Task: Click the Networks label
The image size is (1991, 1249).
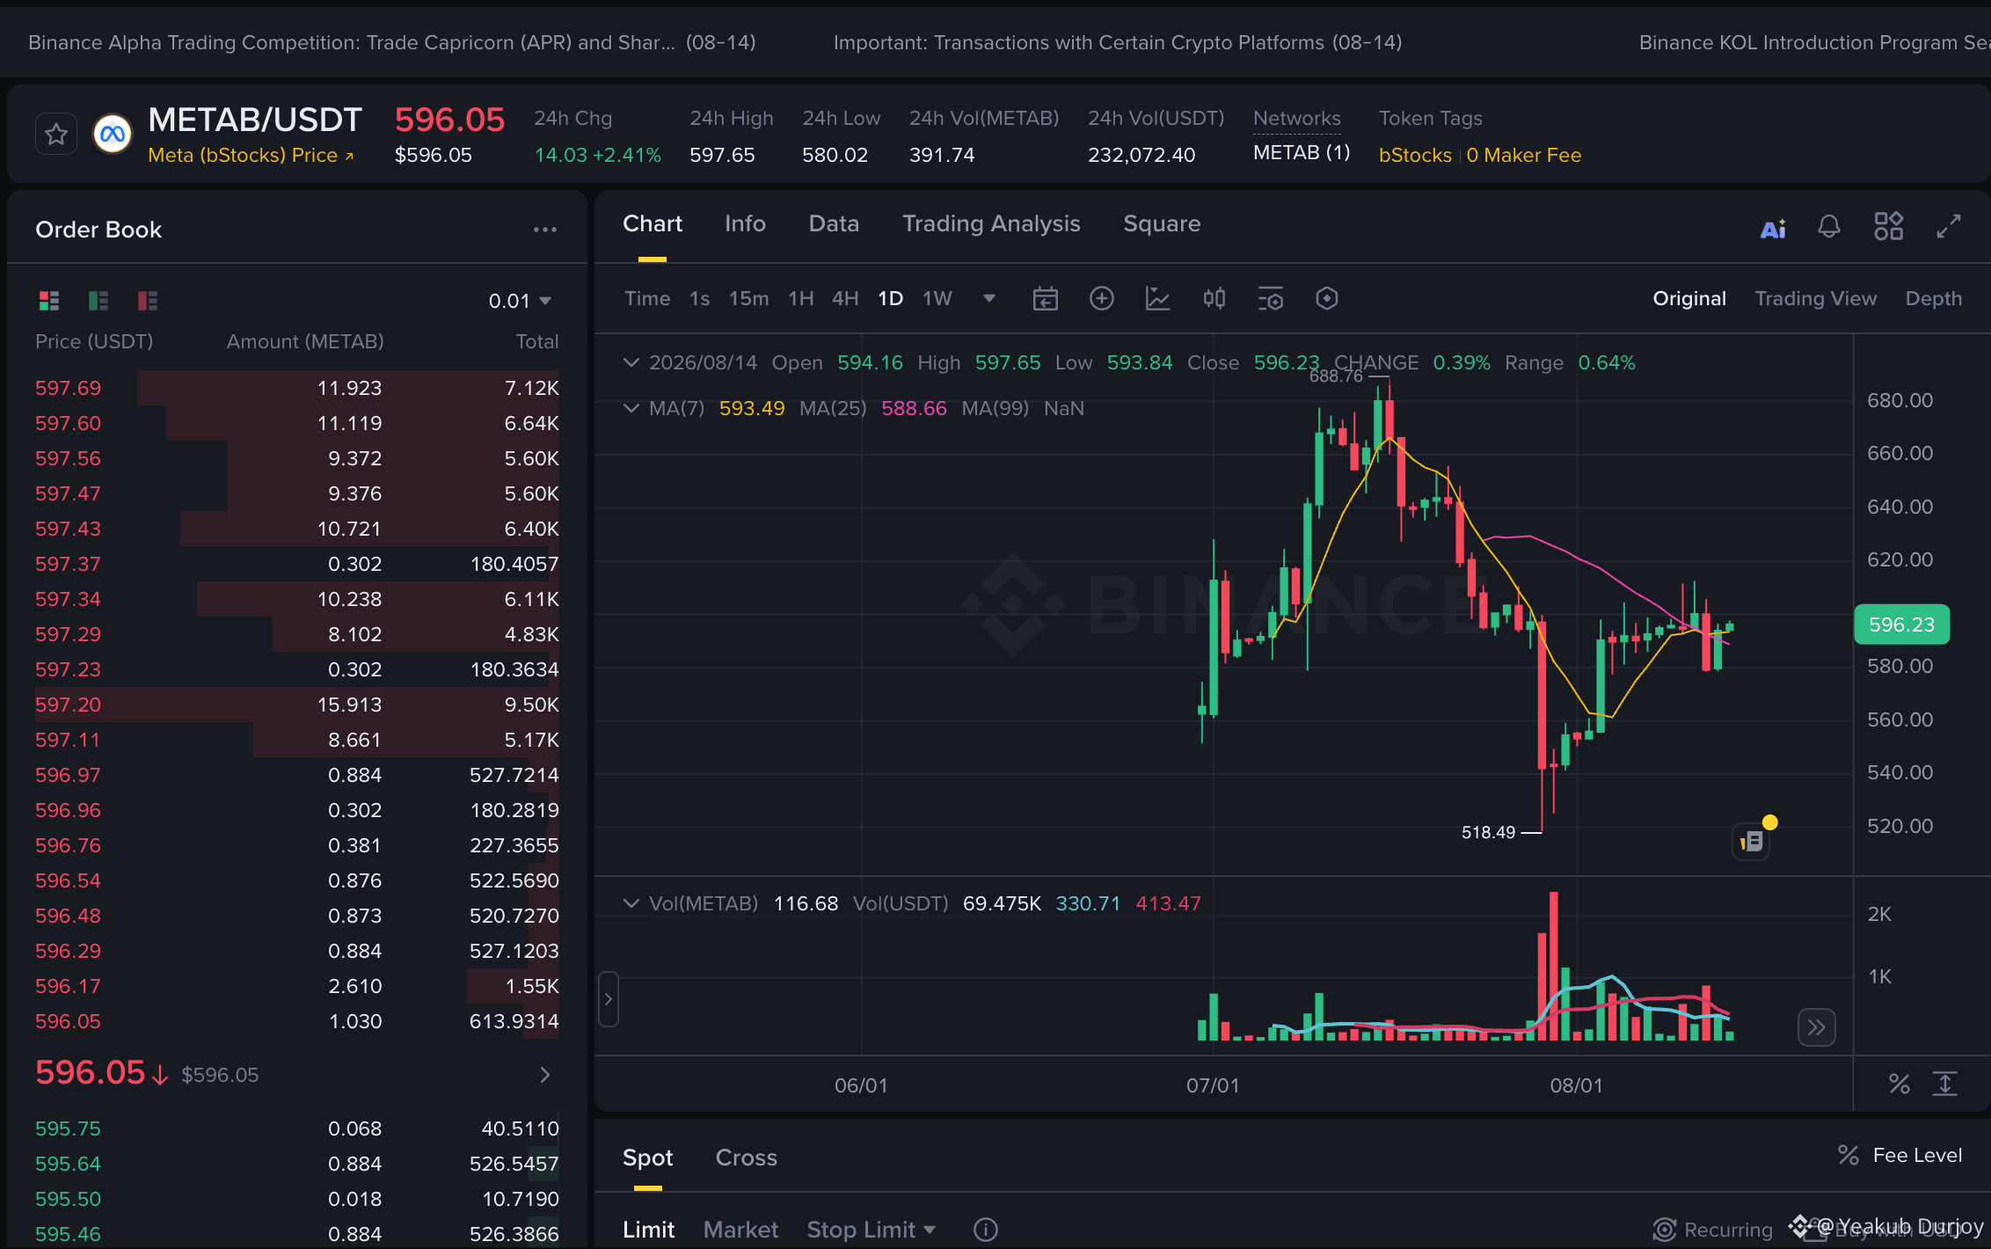Action: [x=1297, y=119]
